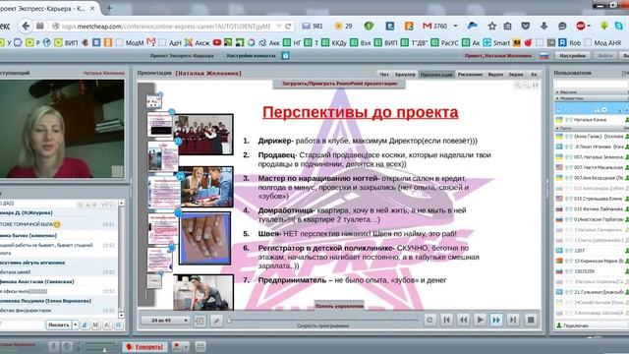Switch to Чат tab
Screen dimensions: 629x354
tap(384, 75)
